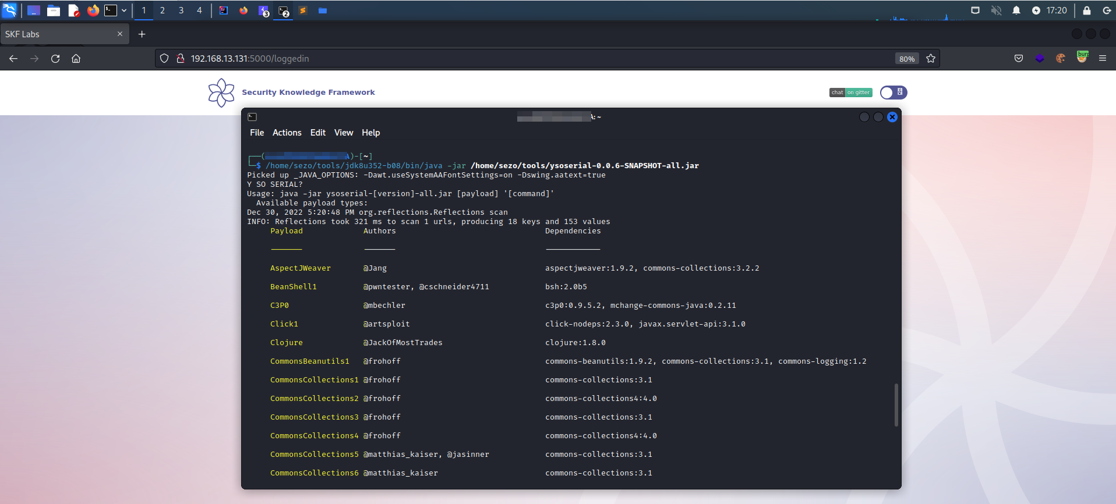Launch Firefox from the panel launcher
The image size is (1116, 504).
click(93, 10)
